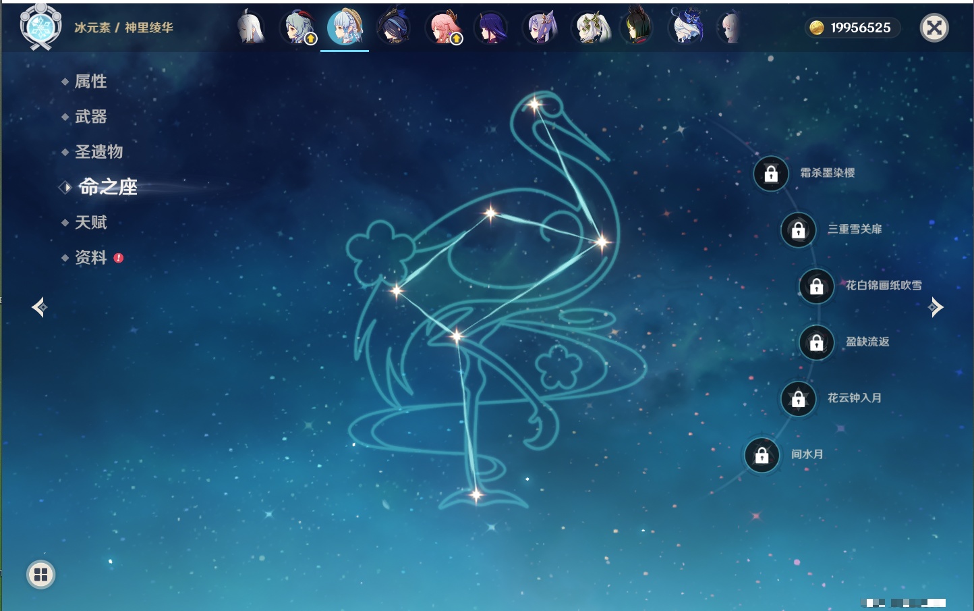Click the 冰元素 / 神里绫华 title text
Viewport: 974px width, 611px height.
123,28
